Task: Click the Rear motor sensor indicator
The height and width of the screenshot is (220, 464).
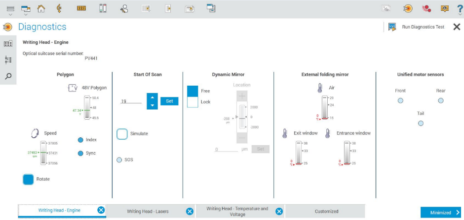Action: coord(441,101)
